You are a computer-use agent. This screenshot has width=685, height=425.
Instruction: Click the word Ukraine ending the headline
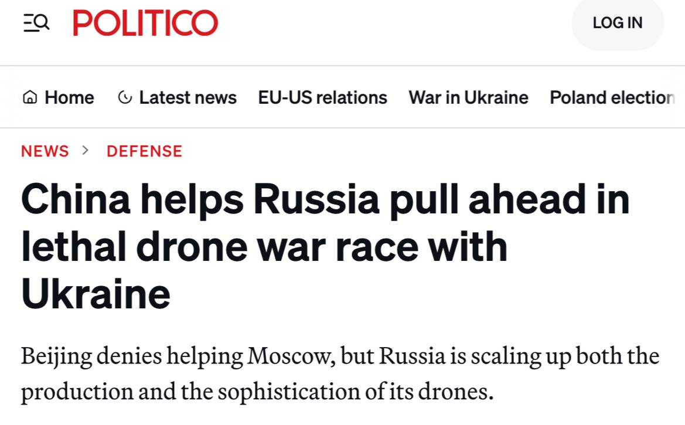click(96, 294)
